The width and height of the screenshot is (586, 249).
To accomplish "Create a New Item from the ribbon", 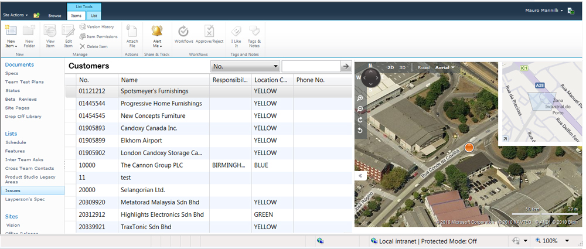I will click(x=11, y=36).
